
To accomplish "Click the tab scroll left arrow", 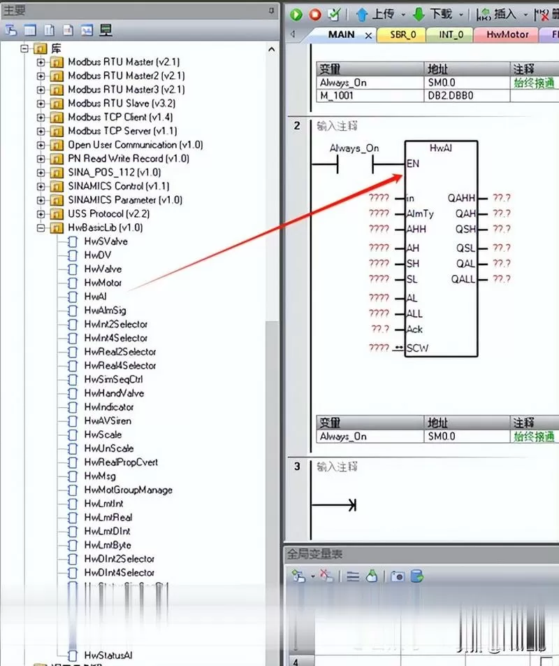I will 293,34.
